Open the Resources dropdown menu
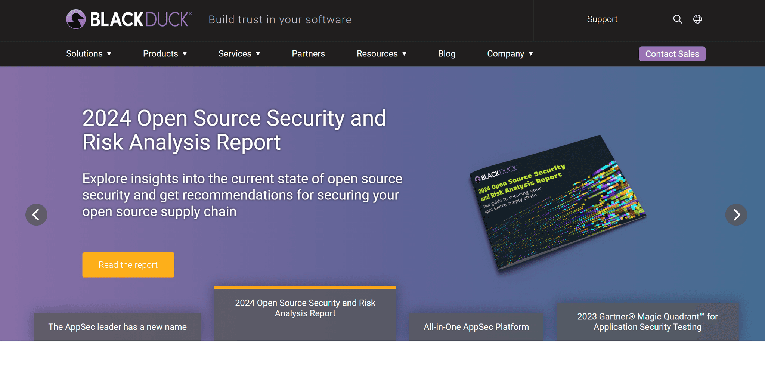This screenshot has width=765, height=378. pos(381,53)
